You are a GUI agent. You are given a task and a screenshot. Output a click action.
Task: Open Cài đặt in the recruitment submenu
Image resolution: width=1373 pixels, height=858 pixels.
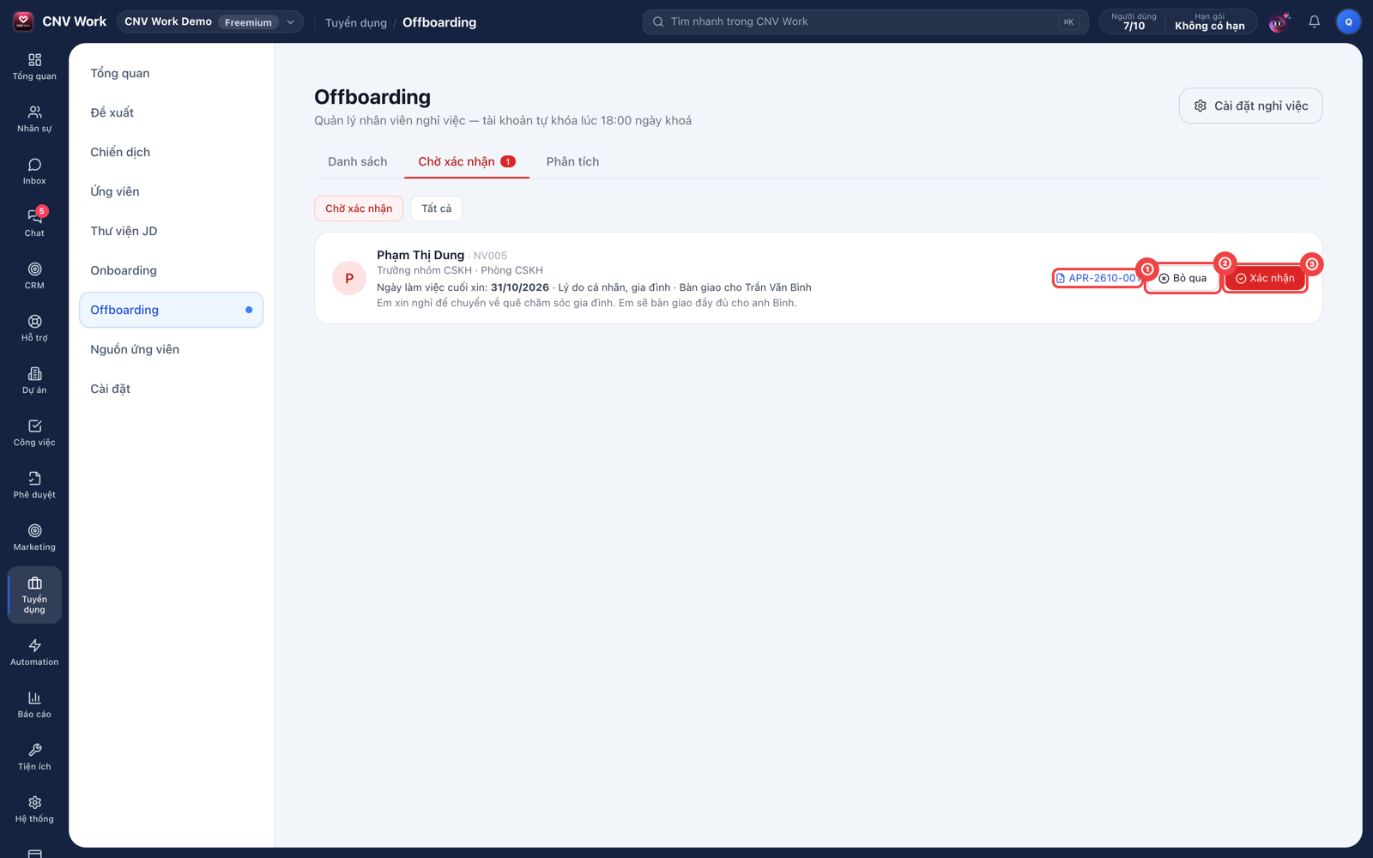pos(171,389)
